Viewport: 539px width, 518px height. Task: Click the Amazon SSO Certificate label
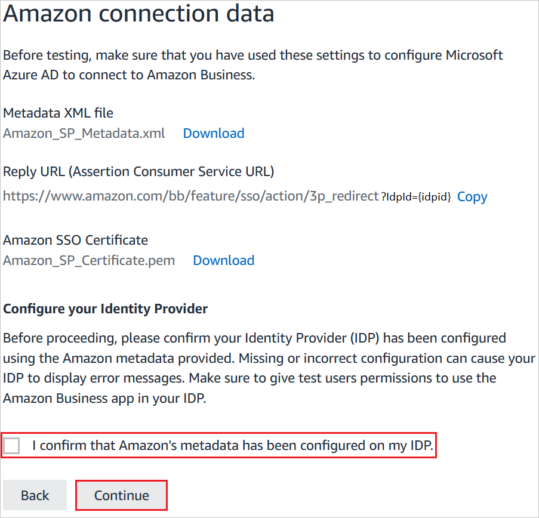tap(76, 240)
